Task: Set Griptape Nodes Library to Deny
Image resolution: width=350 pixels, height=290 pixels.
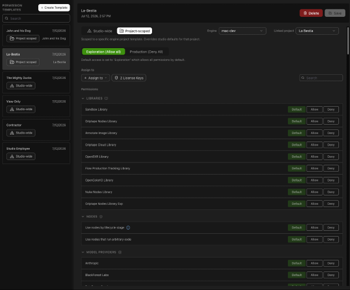Action: coord(331,121)
